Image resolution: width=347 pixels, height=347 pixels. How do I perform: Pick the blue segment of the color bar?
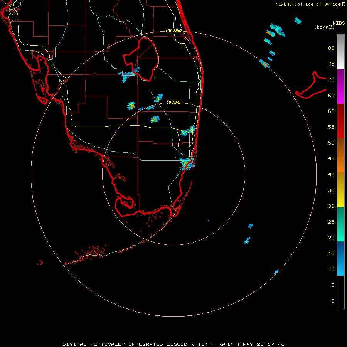tap(340, 258)
